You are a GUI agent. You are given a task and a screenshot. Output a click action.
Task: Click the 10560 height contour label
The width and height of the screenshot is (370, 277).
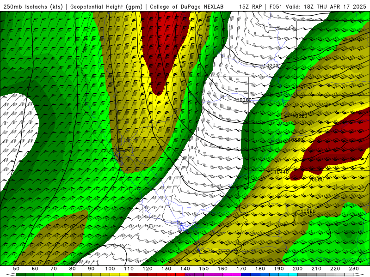[x=308, y=211]
